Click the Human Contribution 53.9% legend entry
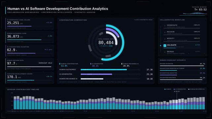This screenshot has width=212, height=119. 69,65
